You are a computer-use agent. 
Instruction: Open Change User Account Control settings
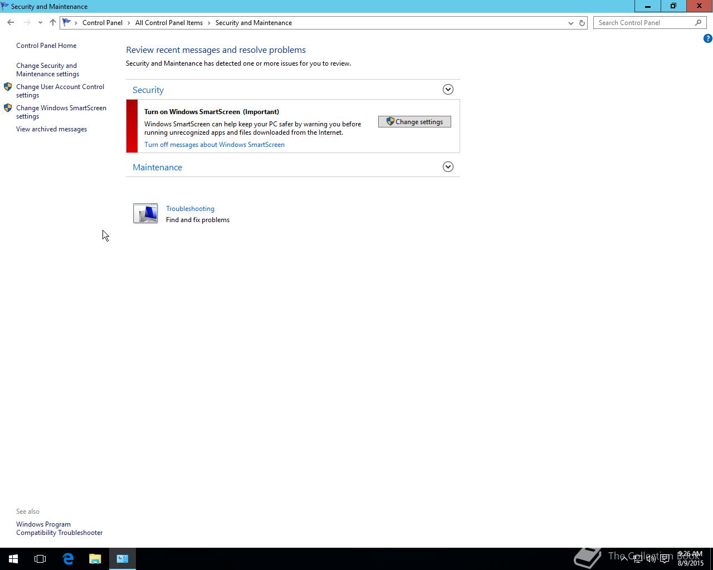coord(60,91)
